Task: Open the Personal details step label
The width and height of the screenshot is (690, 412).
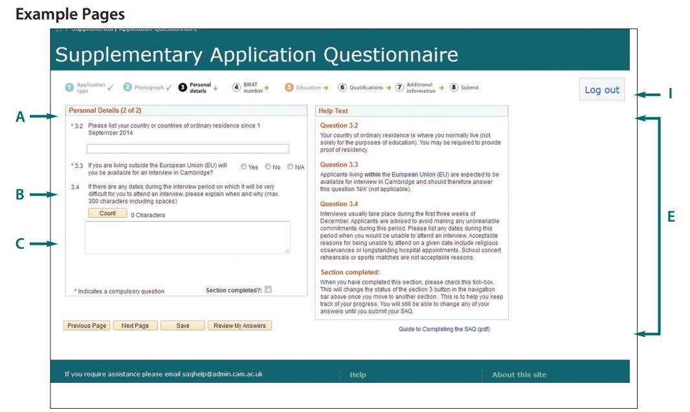Action: click(200, 87)
